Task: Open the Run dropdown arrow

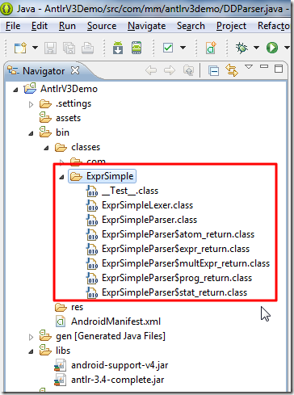Action: [287, 48]
